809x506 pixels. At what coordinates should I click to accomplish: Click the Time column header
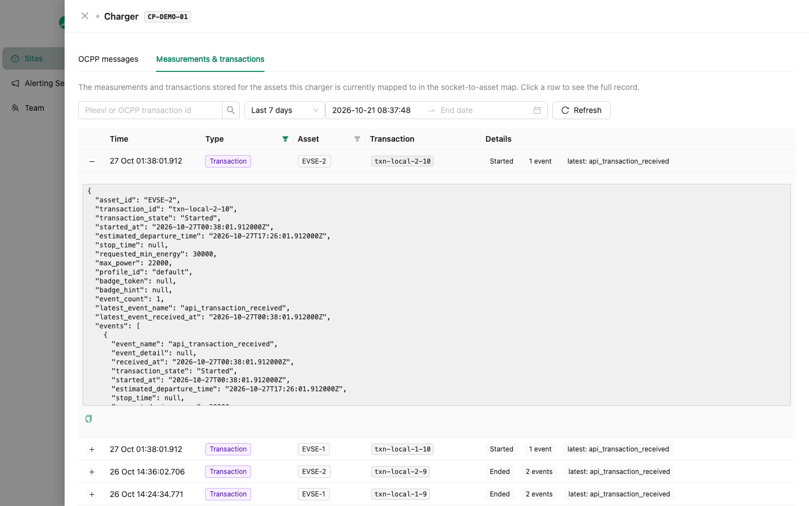pyautogui.click(x=119, y=139)
